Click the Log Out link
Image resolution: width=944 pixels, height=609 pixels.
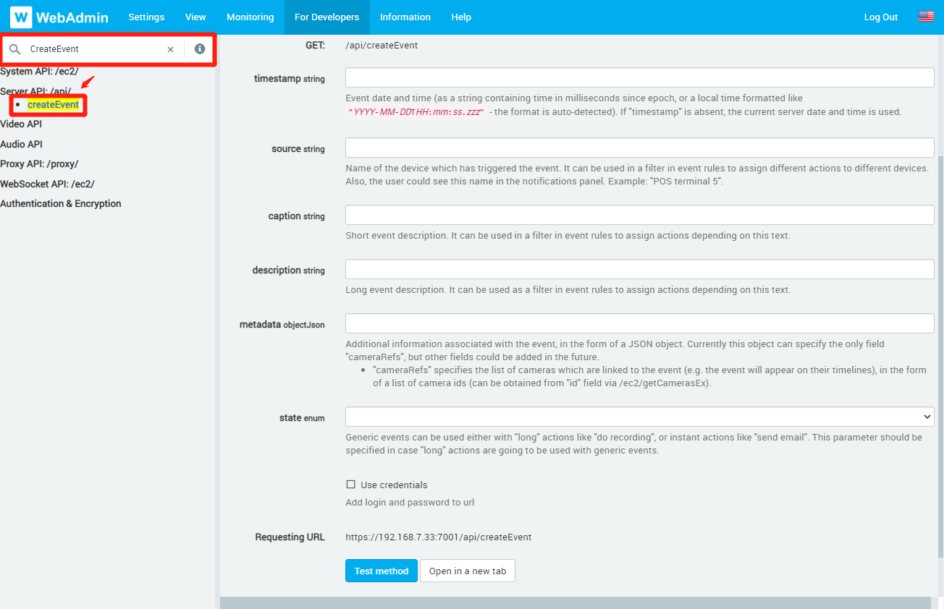(x=881, y=17)
